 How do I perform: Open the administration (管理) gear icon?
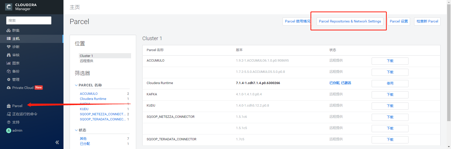9,79
